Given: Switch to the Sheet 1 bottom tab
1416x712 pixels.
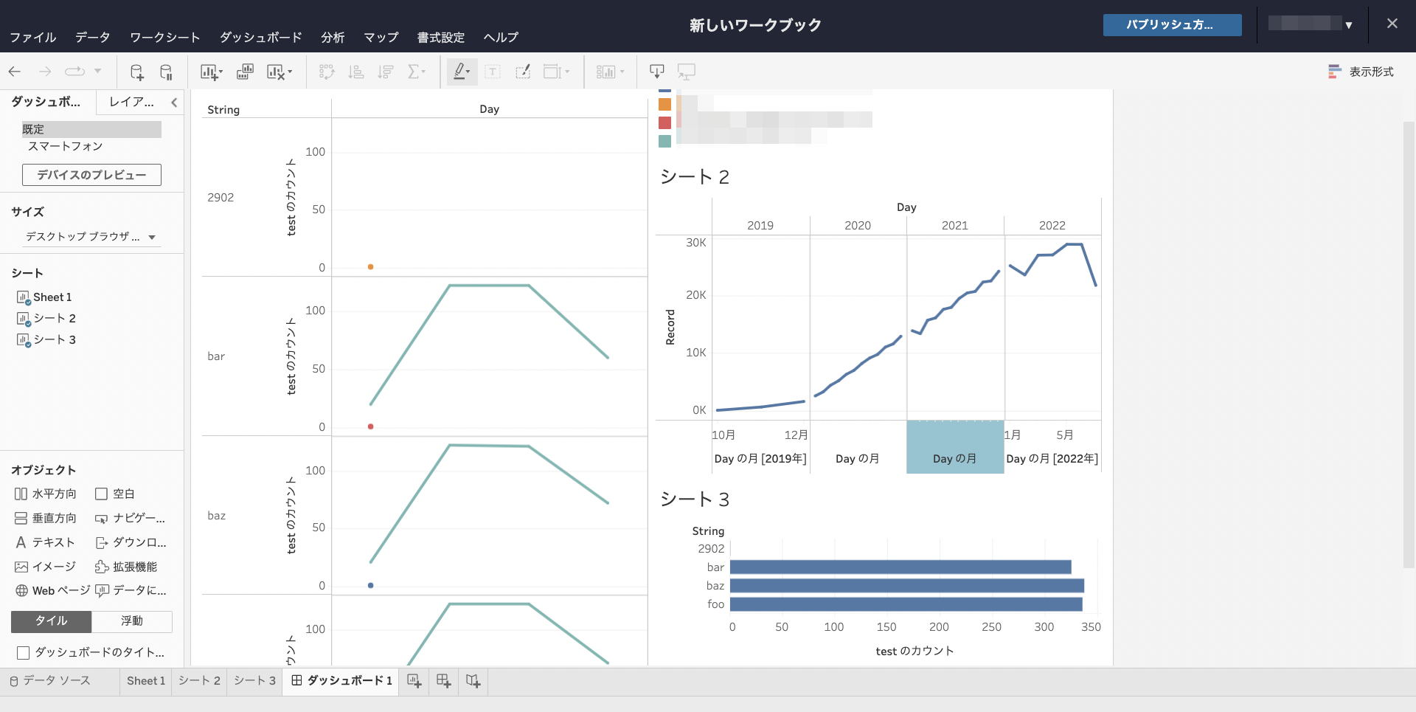Looking at the screenshot, I should 146,681.
